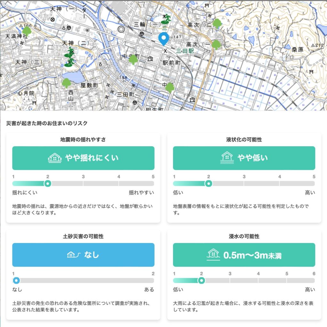Select the tree icon at 中央町
327x327 pixels.
click(x=133, y=59)
